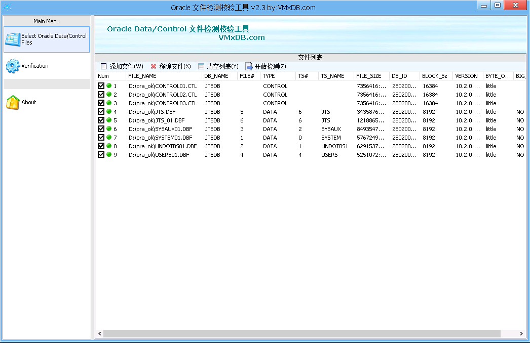
Task: Sort by the BLOCK_Sz column header
Action: click(436, 76)
